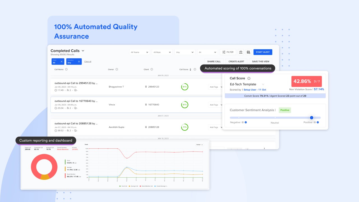The width and height of the screenshot is (359, 202).
Task: Toggle Good Call legend in Trend chart
Action: [124, 186]
